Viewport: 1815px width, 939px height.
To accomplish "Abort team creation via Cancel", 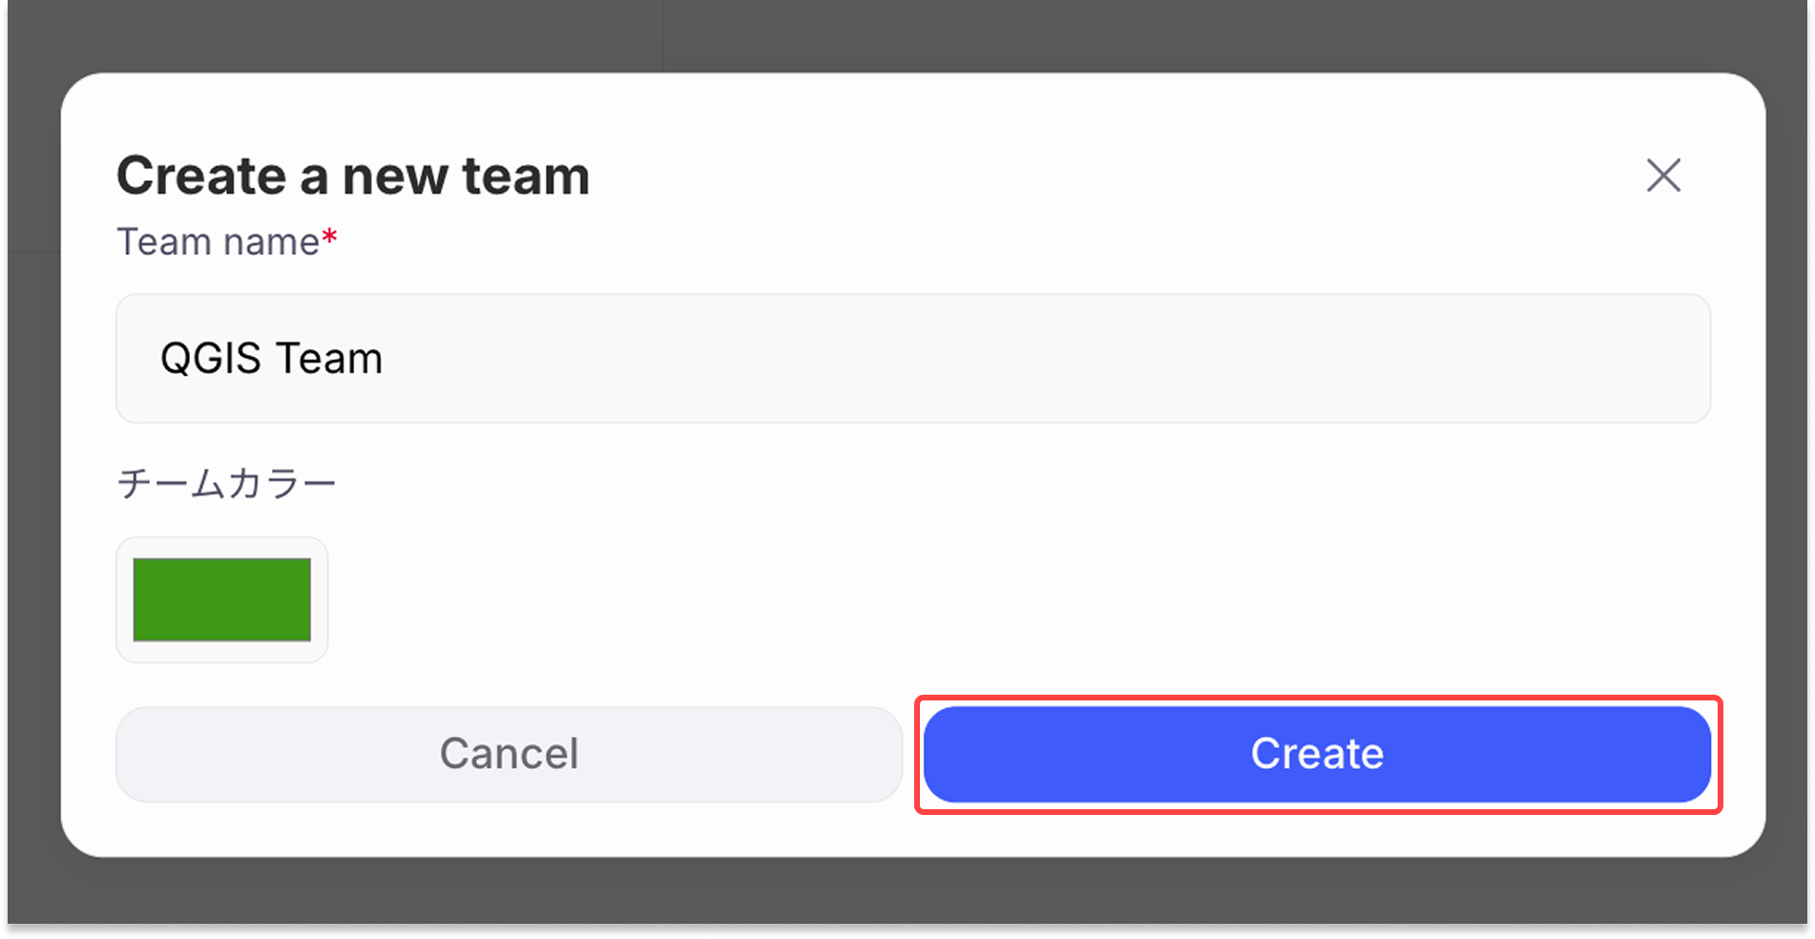I will coord(509,754).
